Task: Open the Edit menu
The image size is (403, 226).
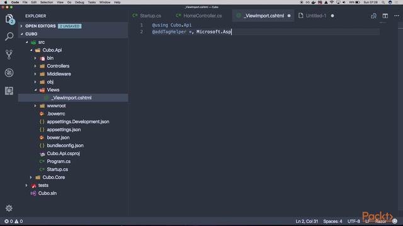Action: (33, 3)
